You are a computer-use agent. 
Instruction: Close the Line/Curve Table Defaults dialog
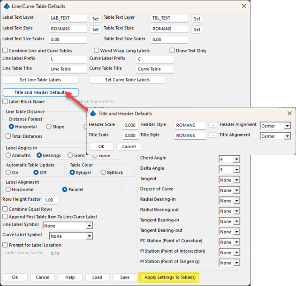243,6
